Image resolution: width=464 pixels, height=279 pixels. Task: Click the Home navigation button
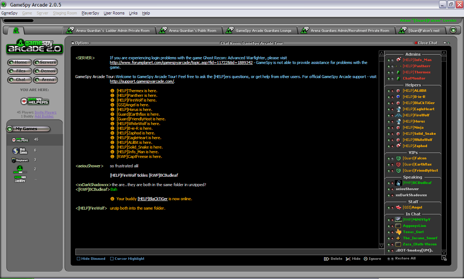[20, 62]
